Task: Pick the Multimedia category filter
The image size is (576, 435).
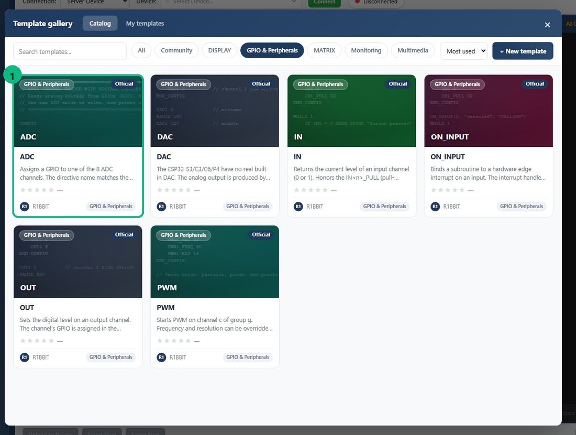Action: pyautogui.click(x=413, y=50)
